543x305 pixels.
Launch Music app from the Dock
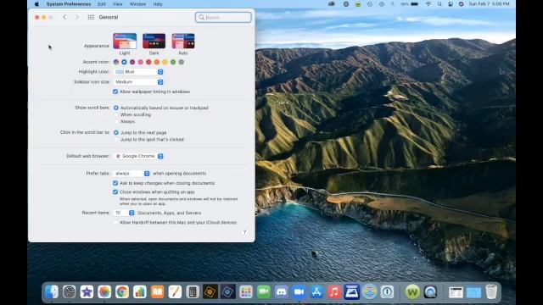(x=334, y=292)
